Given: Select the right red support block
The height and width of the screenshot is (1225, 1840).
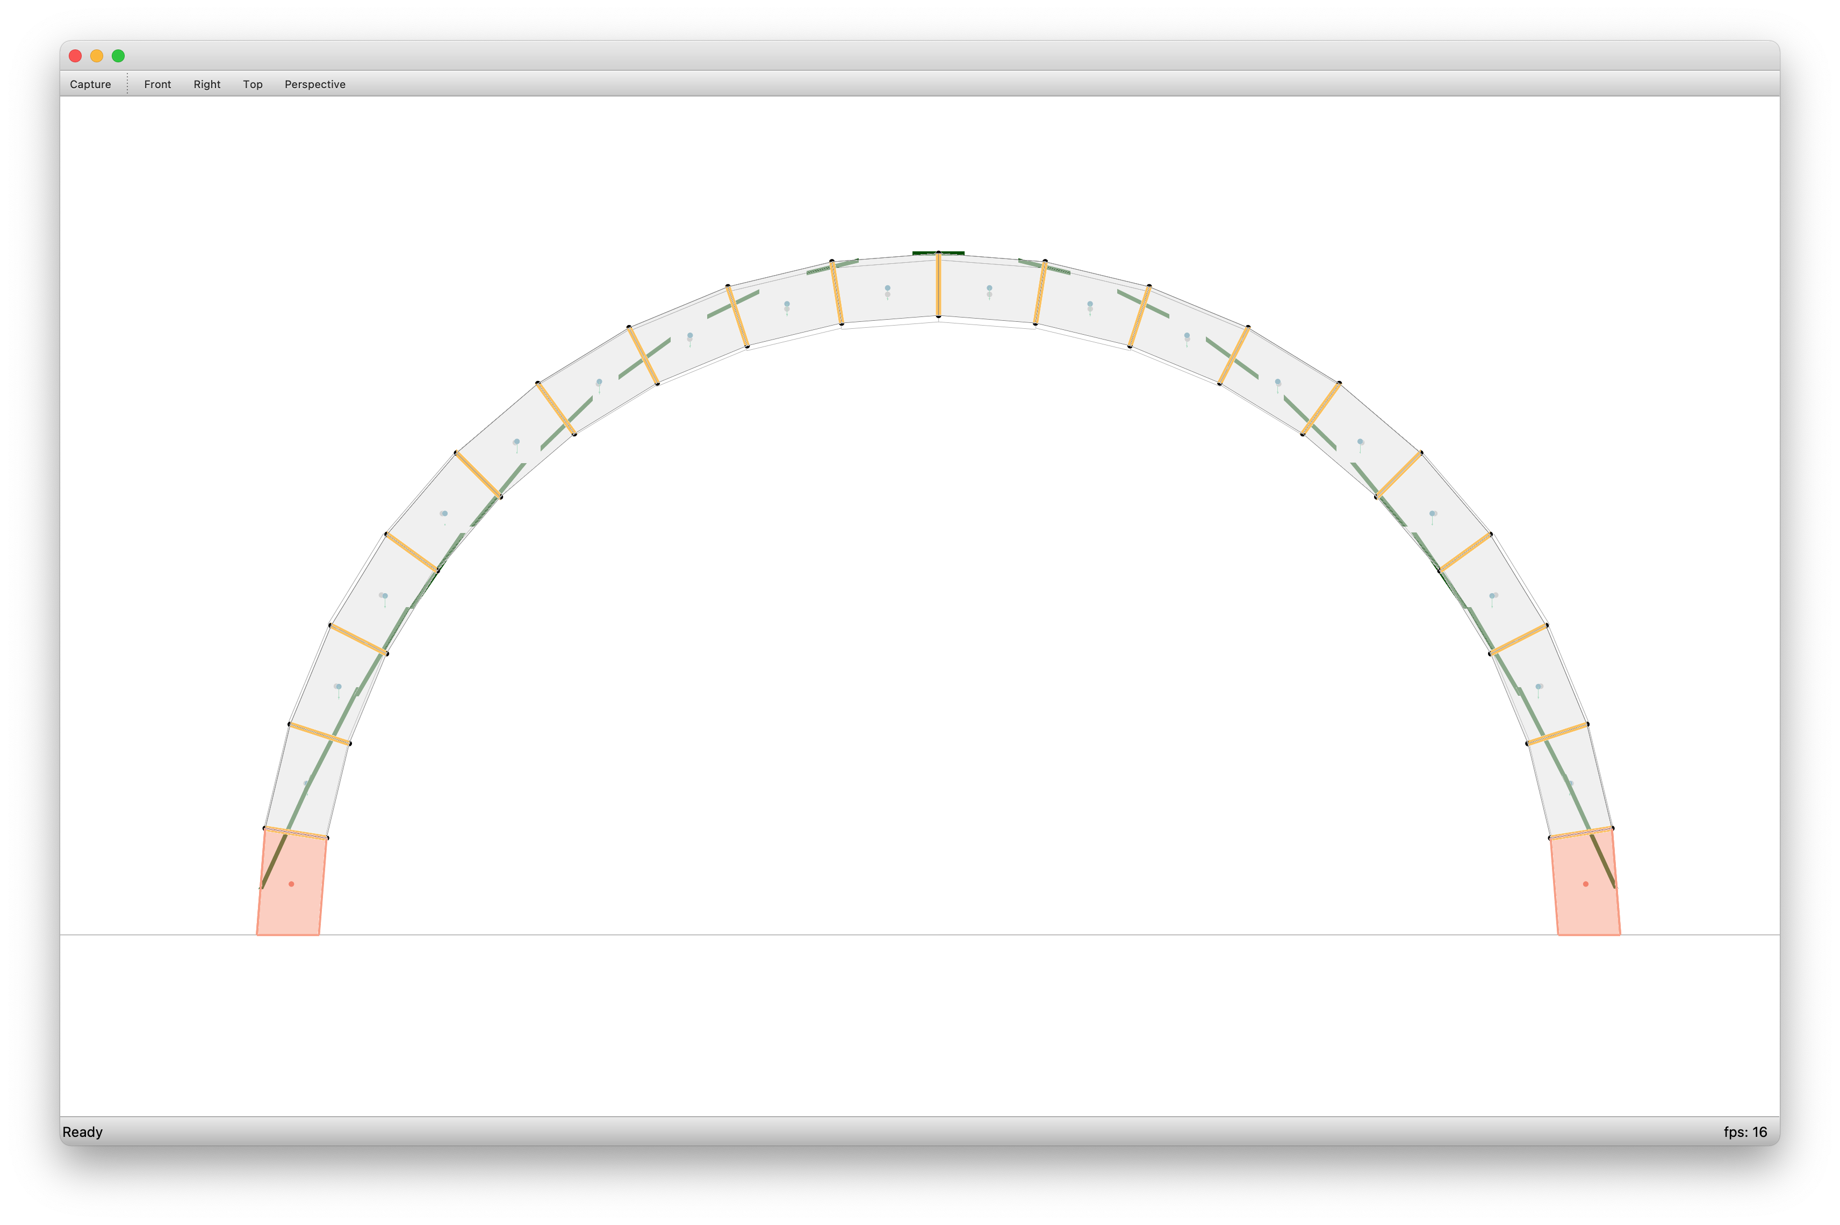Looking at the screenshot, I should click(x=1586, y=883).
